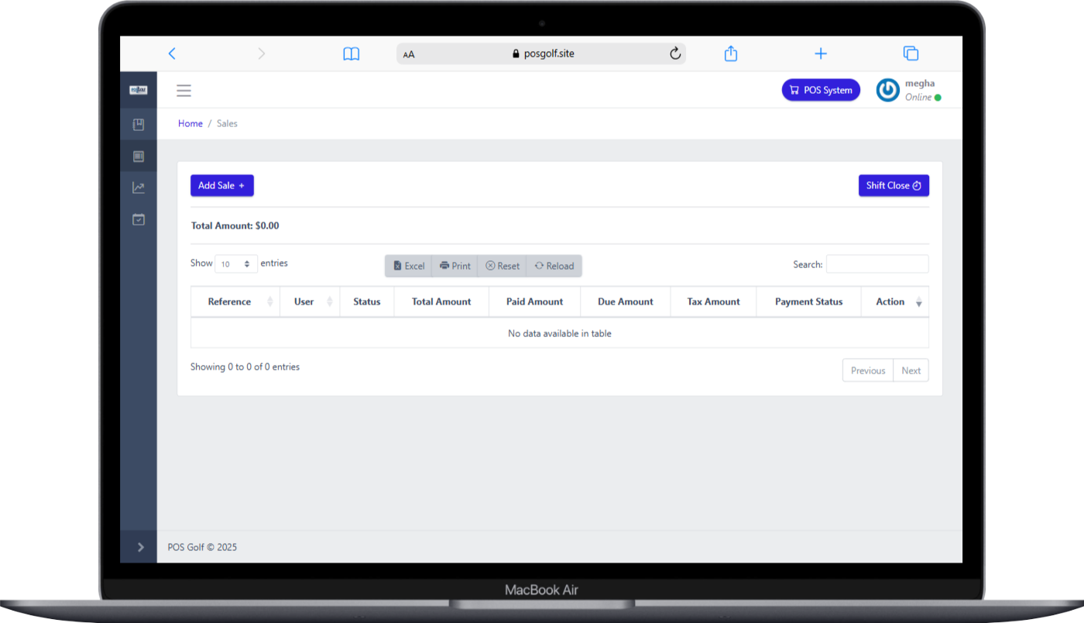
Task: Open the browser share icon
Action: click(x=730, y=53)
